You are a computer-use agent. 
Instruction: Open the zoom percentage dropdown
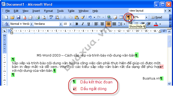[x=146, y=17]
